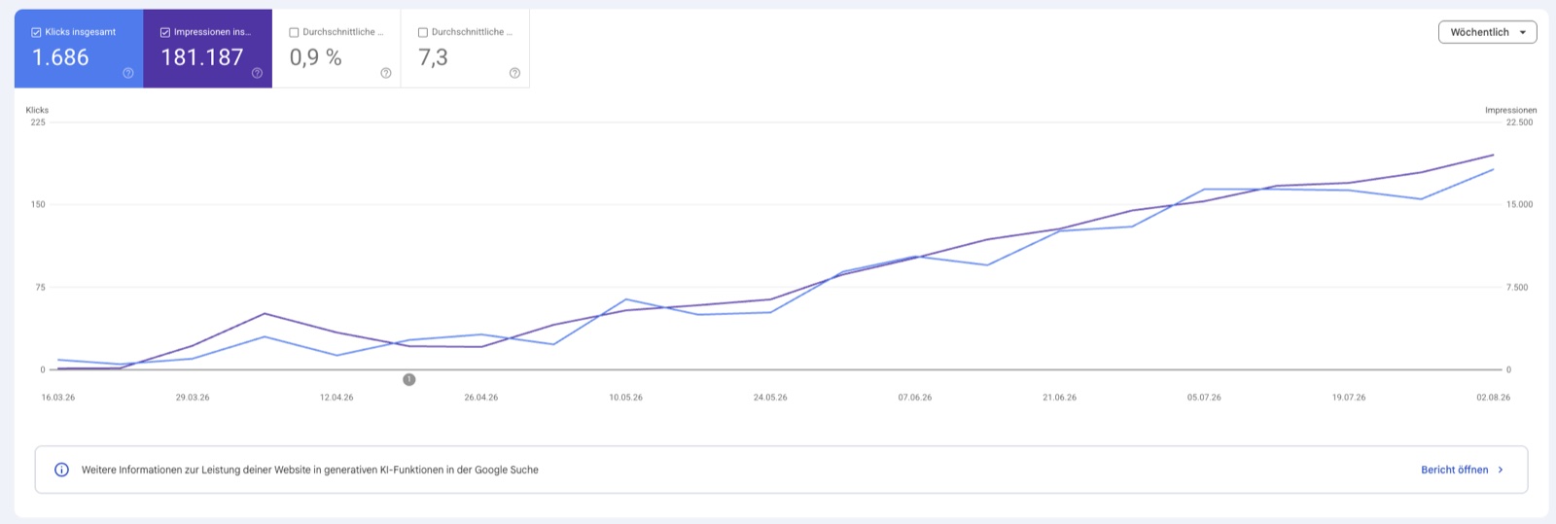Click the date label 07.06.26
The width and height of the screenshot is (1556, 524).
coord(915,398)
